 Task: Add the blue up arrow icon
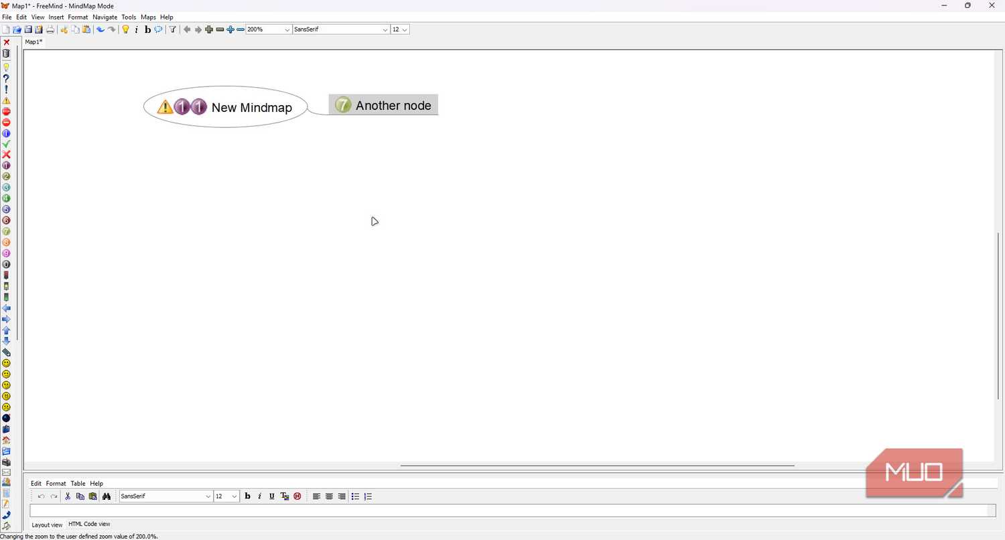(7, 331)
